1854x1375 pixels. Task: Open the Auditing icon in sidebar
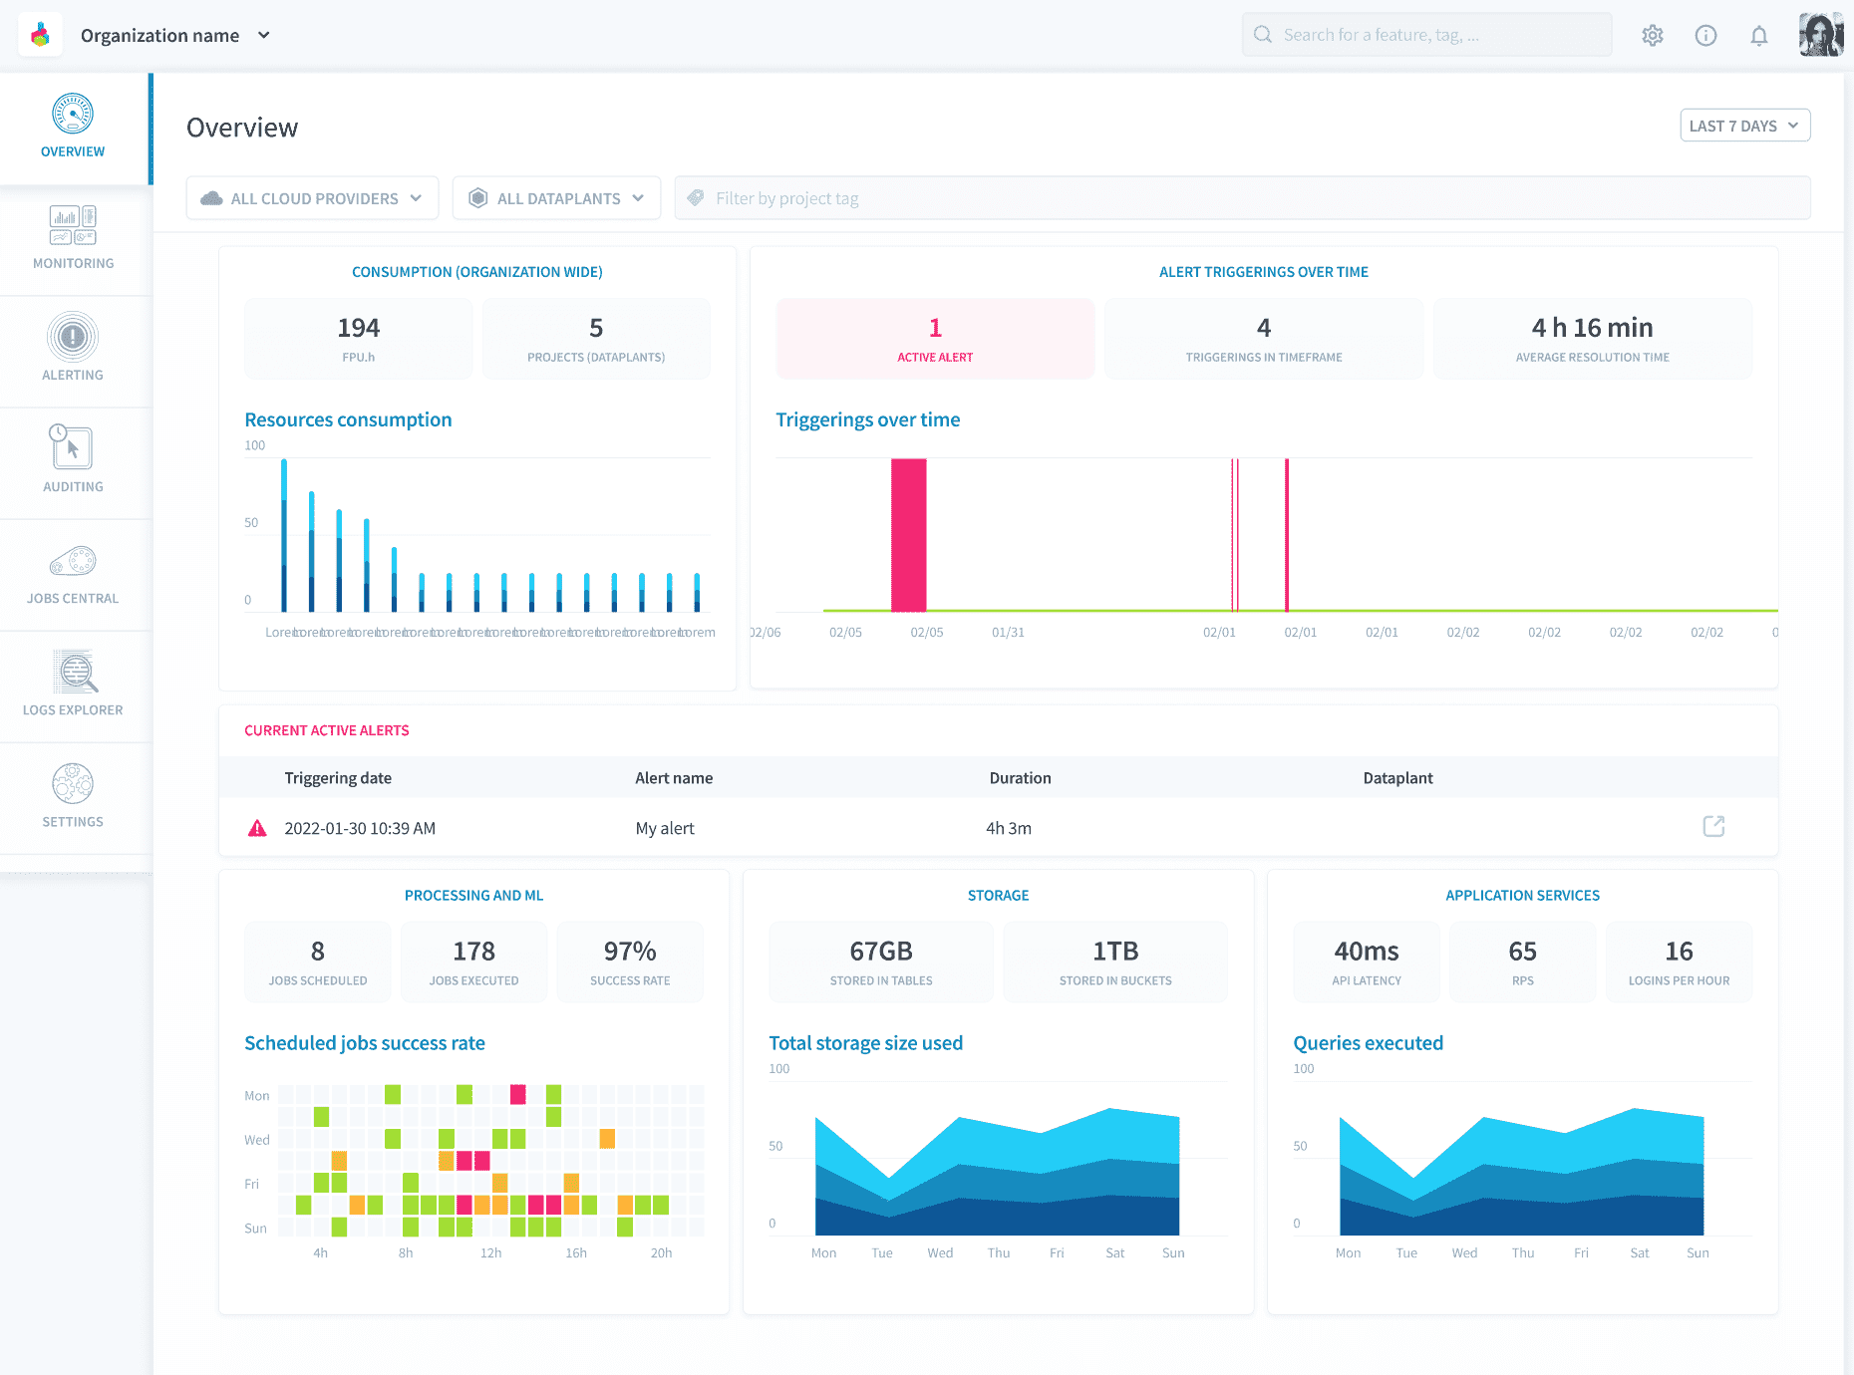(x=71, y=447)
